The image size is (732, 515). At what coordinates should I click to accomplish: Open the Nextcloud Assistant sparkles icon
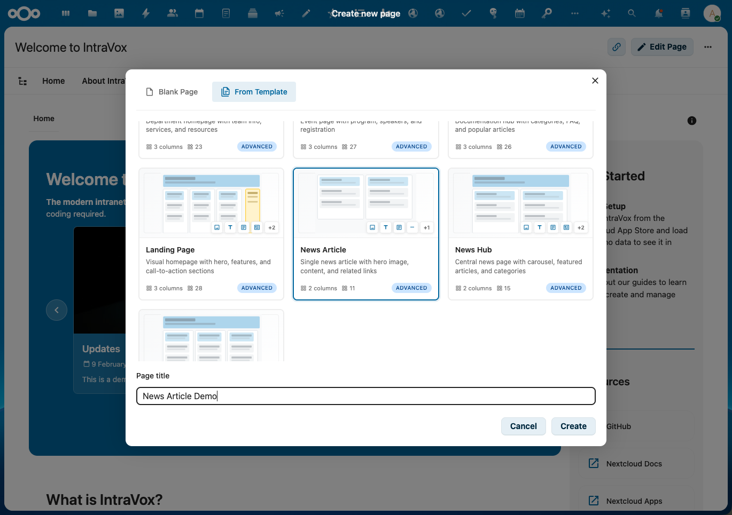tap(605, 13)
